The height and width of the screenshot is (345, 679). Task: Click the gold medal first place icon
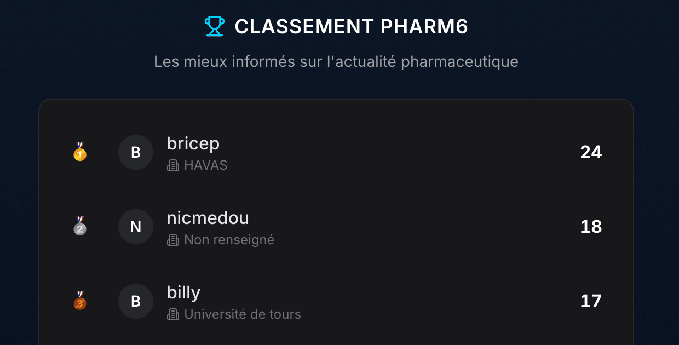80,152
